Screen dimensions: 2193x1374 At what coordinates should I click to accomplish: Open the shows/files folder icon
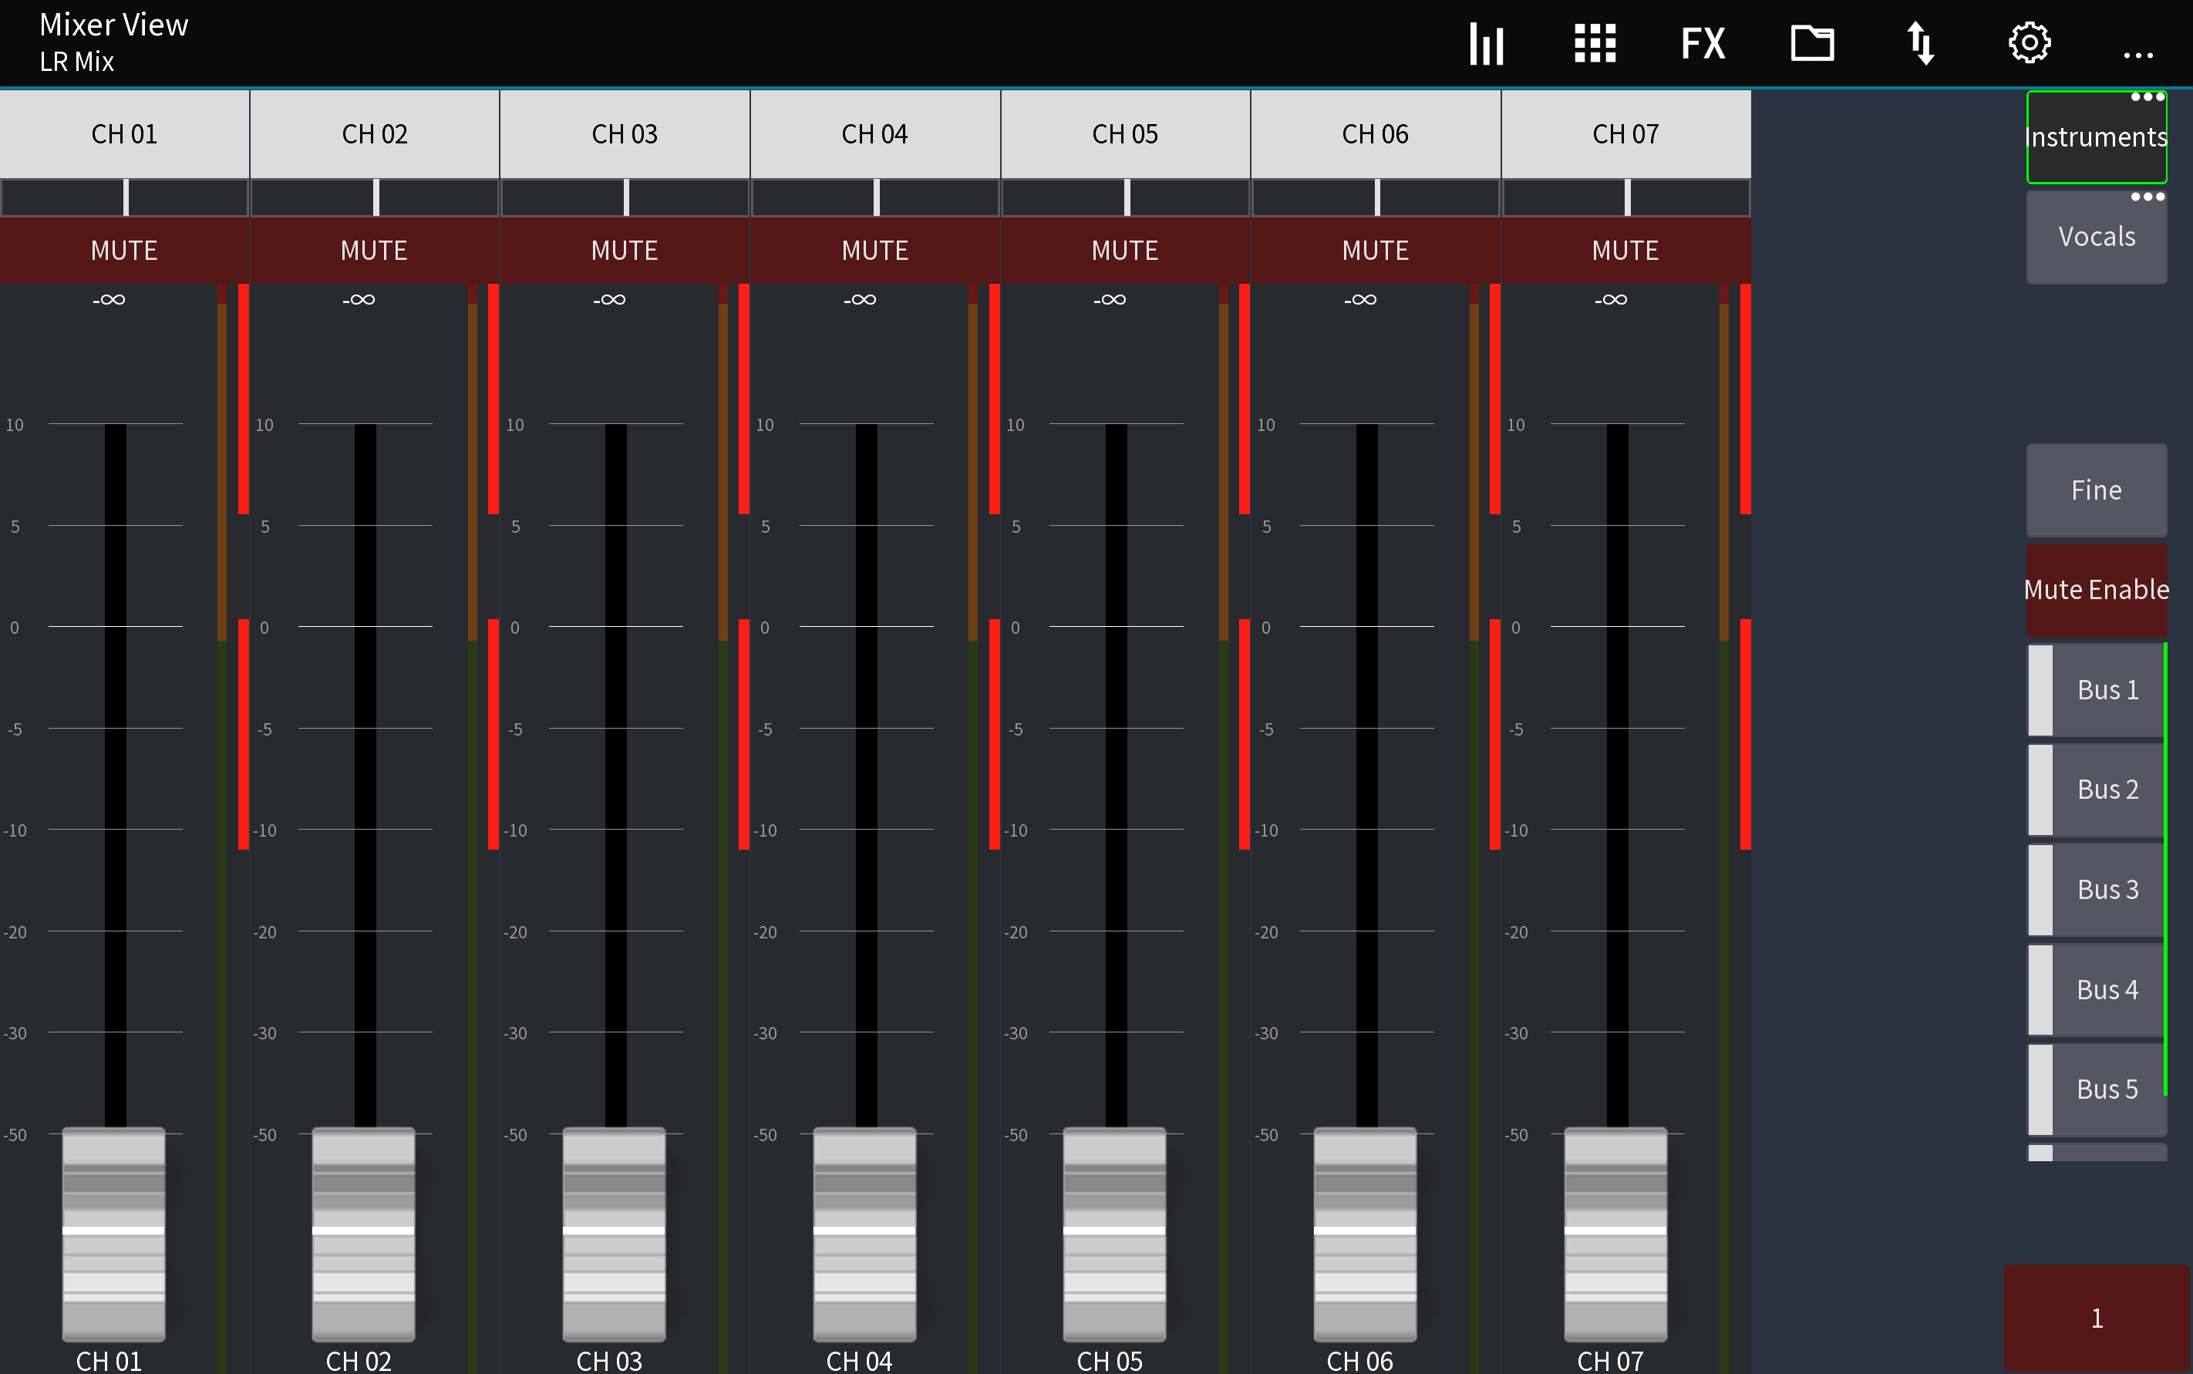[x=1812, y=42]
